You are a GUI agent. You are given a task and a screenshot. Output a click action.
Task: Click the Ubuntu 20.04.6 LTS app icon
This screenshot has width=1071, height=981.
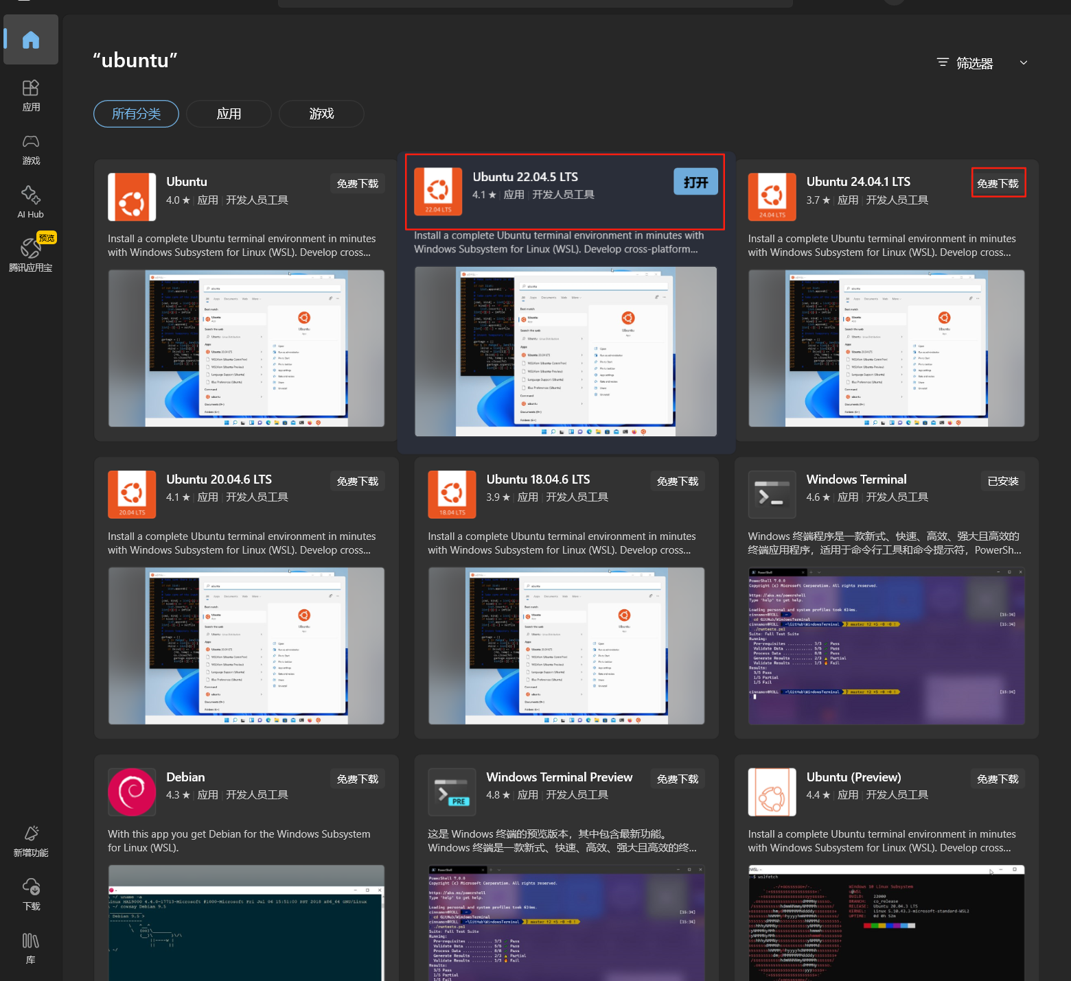132,495
